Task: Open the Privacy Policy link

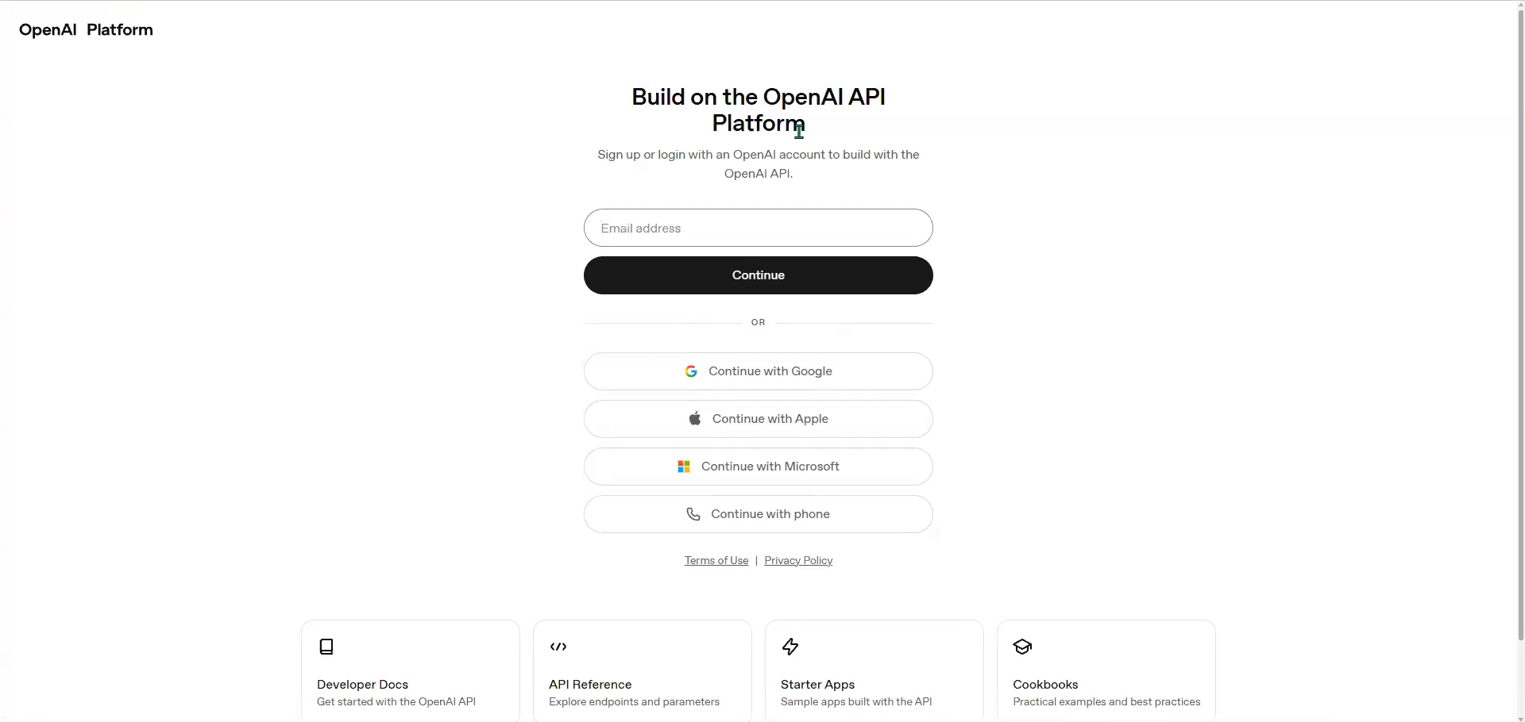Action: tap(798, 560)
